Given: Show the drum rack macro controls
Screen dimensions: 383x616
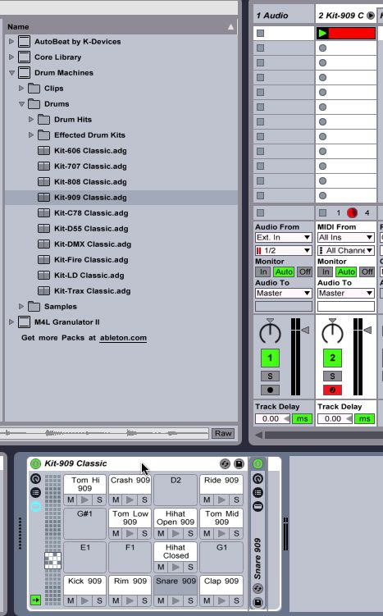Looking at the screenshot, I should click(x=36, y=478).
